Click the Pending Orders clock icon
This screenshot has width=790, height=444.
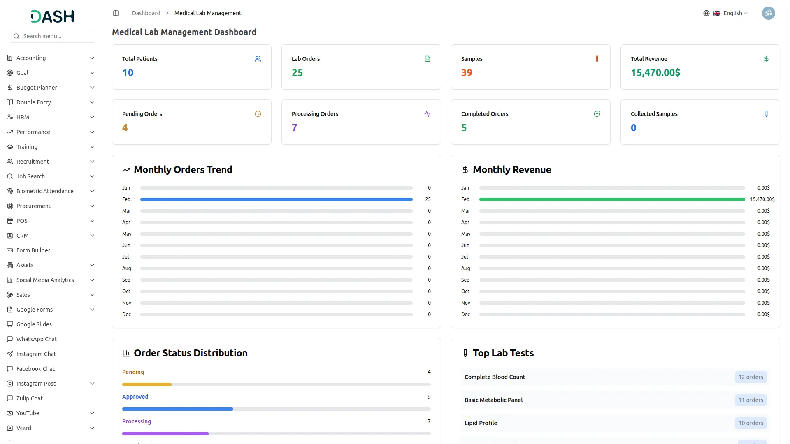(x=258, y=114)
